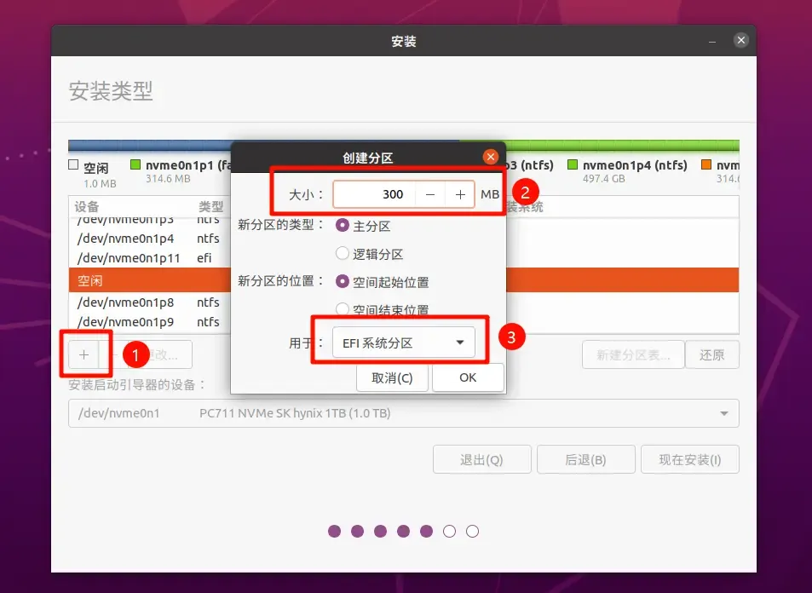Close the 创建分区 dialog with orange X

coord(491,157)
